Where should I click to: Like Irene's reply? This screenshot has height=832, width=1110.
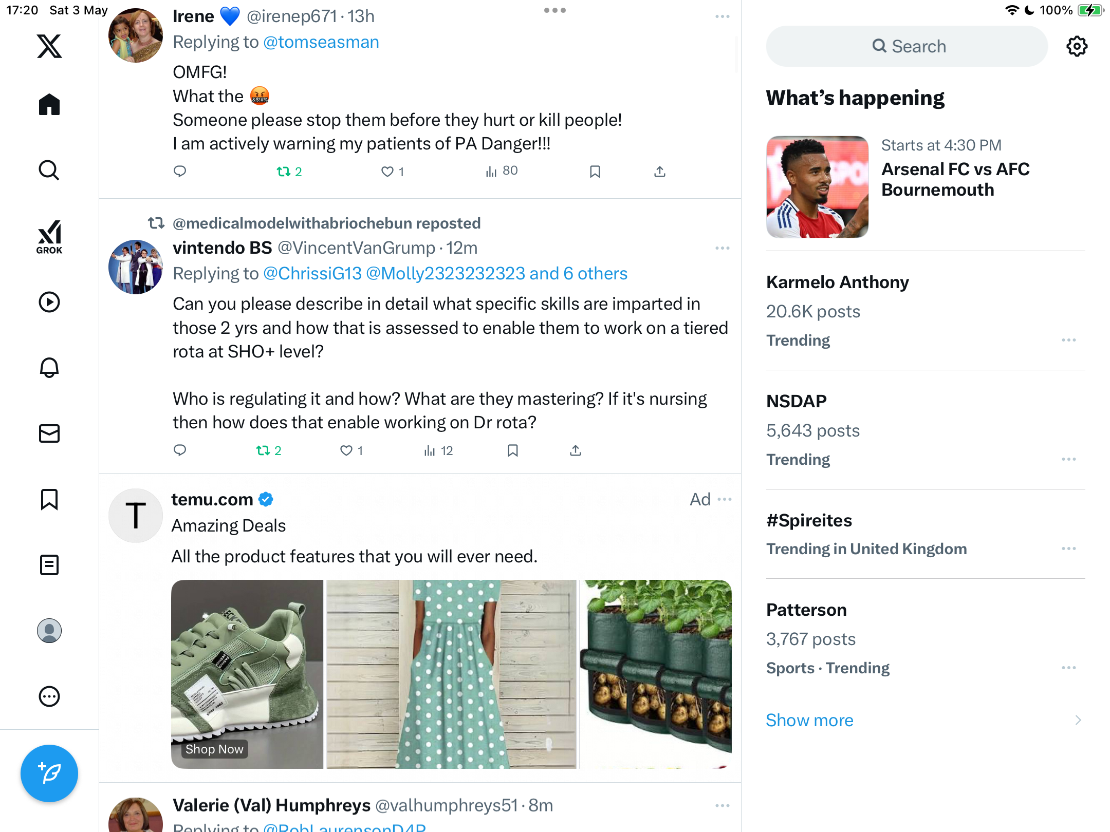[x=393, y=172]
